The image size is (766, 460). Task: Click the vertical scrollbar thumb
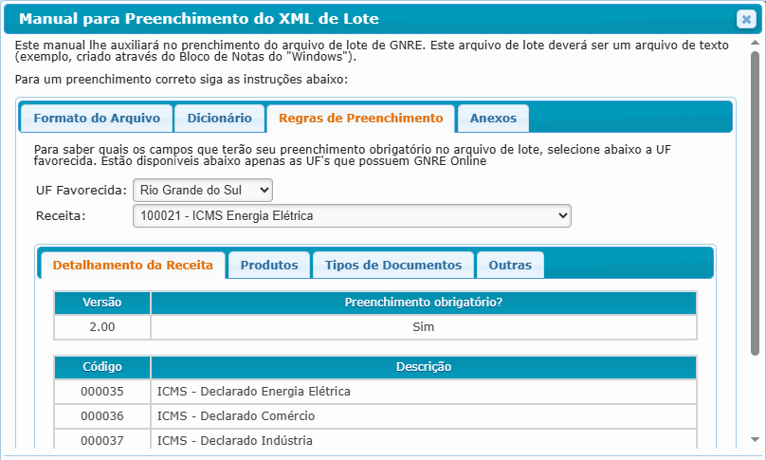tap(756, 199)
